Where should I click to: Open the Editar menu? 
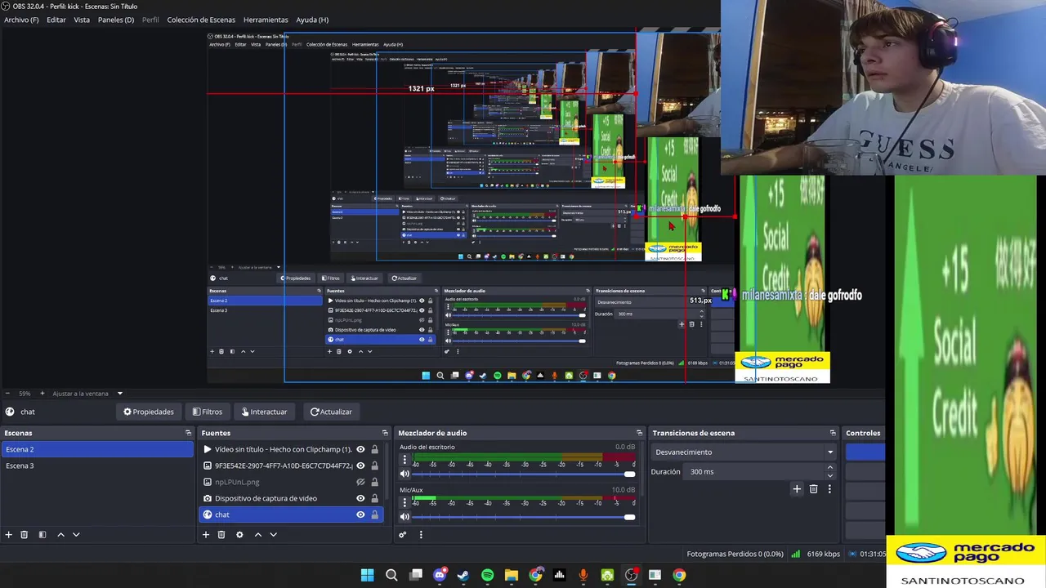tap(56, 20)
